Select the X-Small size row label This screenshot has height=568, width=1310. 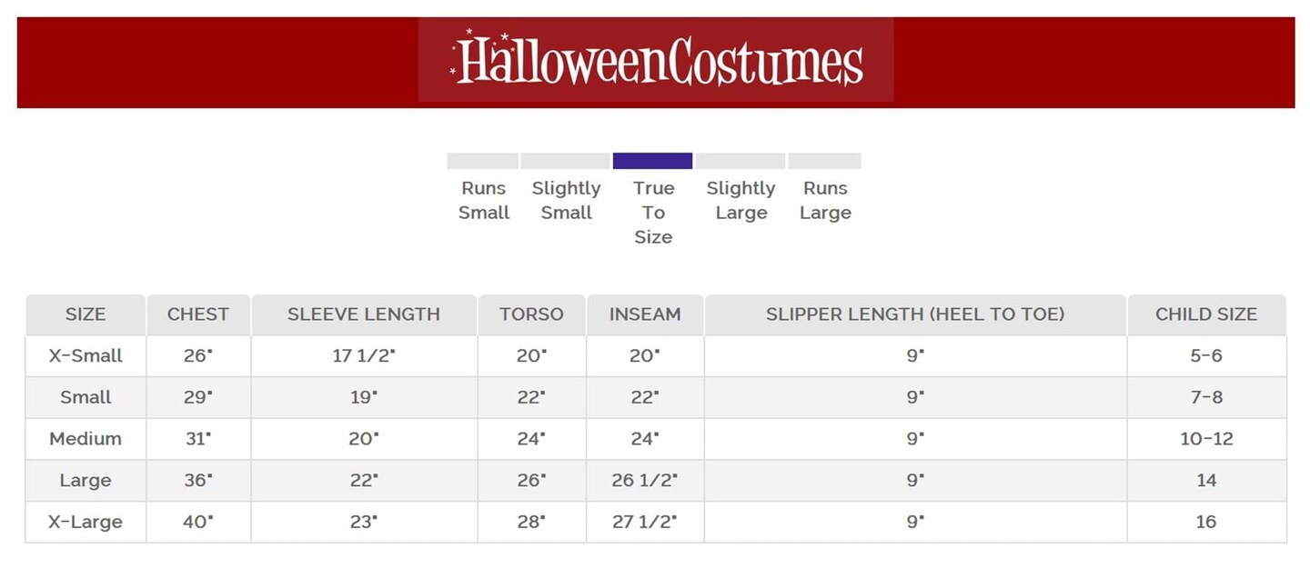(x=86, y=356)
